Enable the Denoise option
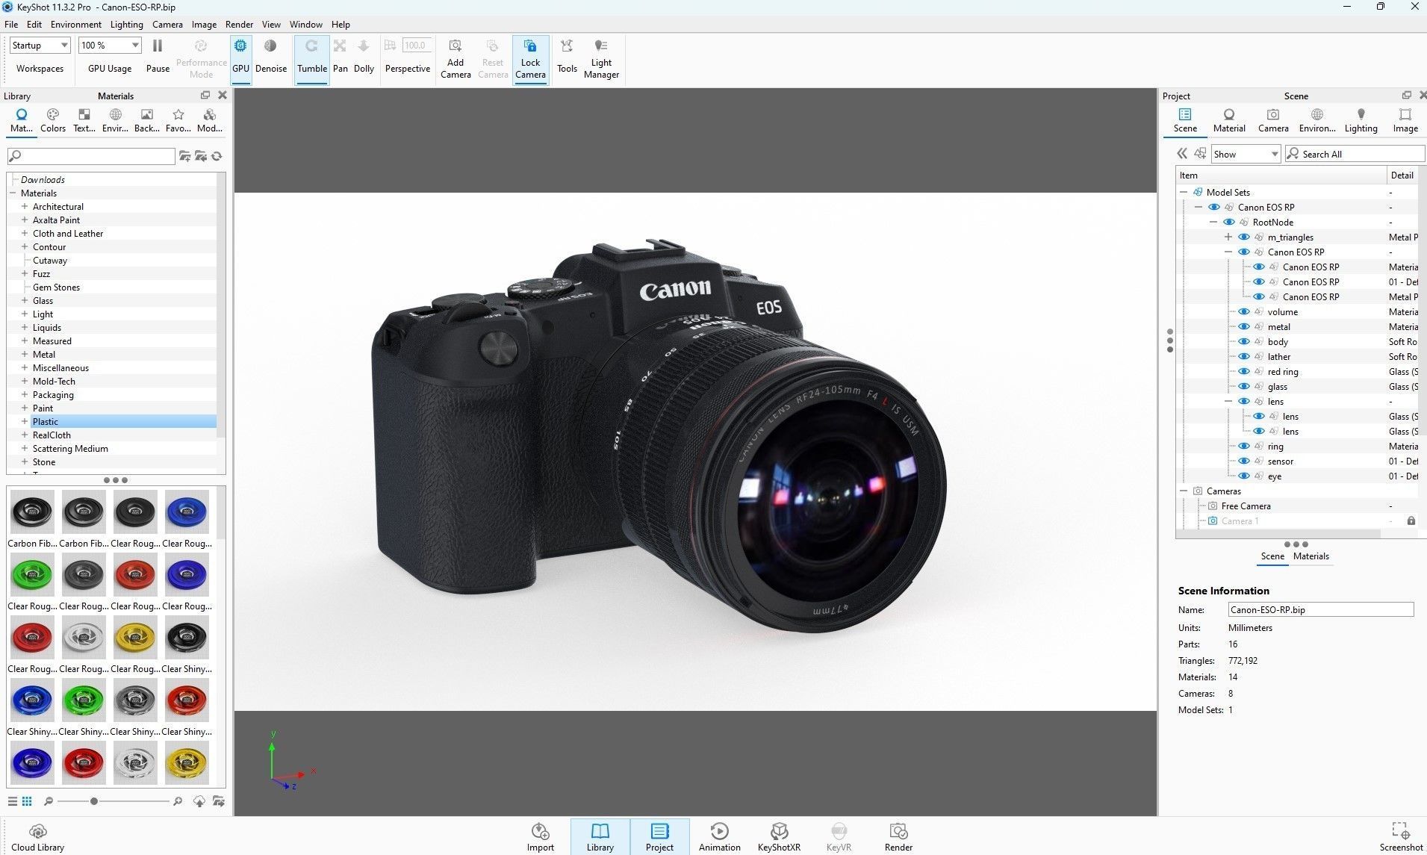Screen dimensions: 1427x855 point(270,57)
